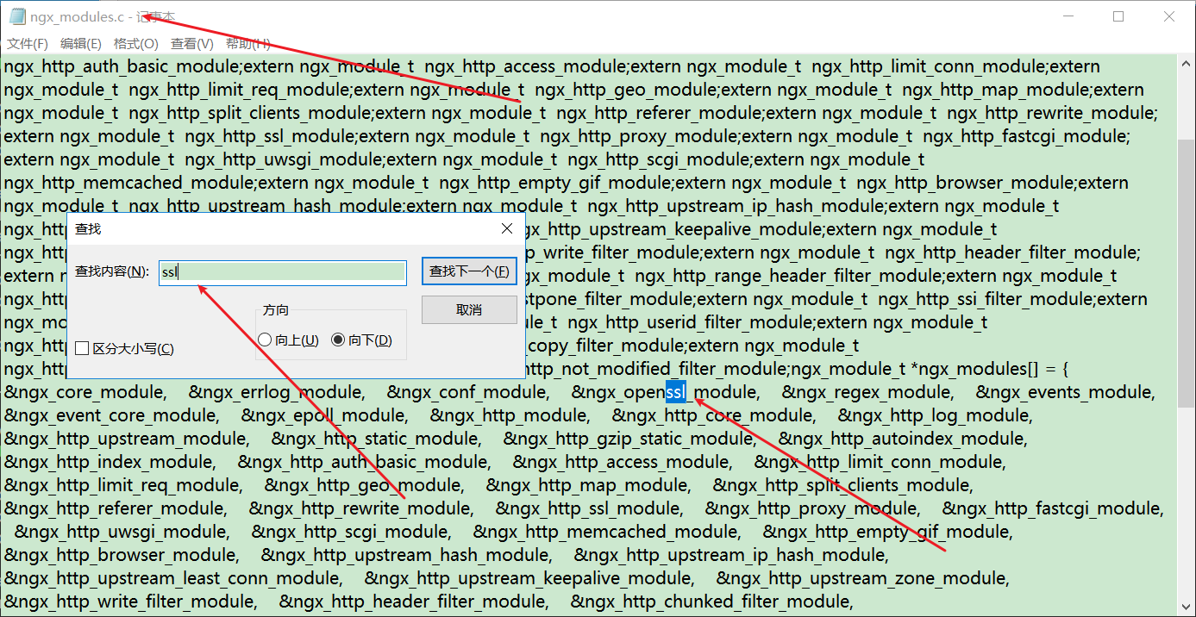Click text '&ngx_http_empty_gif_module,'
1196x617 pixels.
tap(889, 533)
